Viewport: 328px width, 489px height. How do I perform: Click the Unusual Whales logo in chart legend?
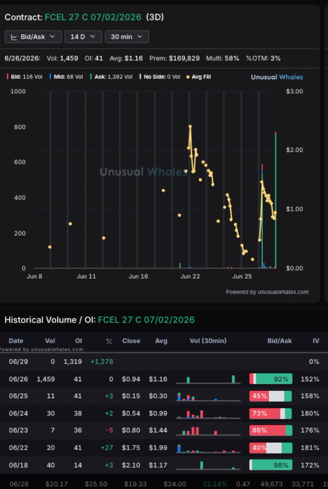pos(277,77)
